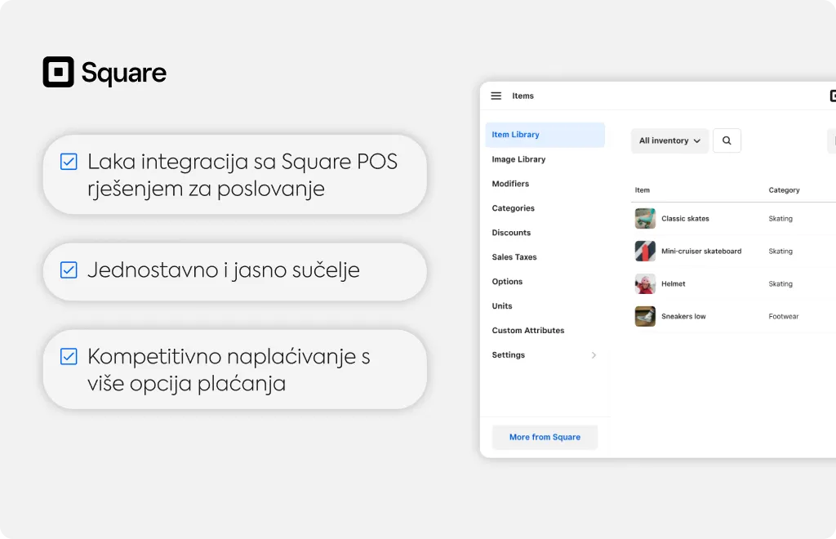Open Custom Attributes in sidebar
Viewport: 836px width, 539px height.
(528, 331)
